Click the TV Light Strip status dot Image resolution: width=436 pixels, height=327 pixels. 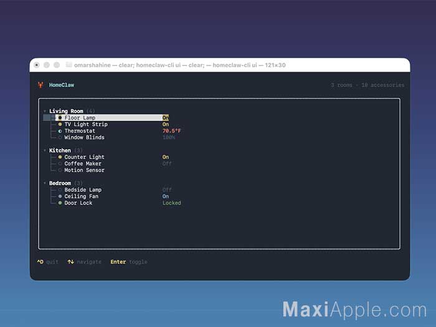pos(60,124)
